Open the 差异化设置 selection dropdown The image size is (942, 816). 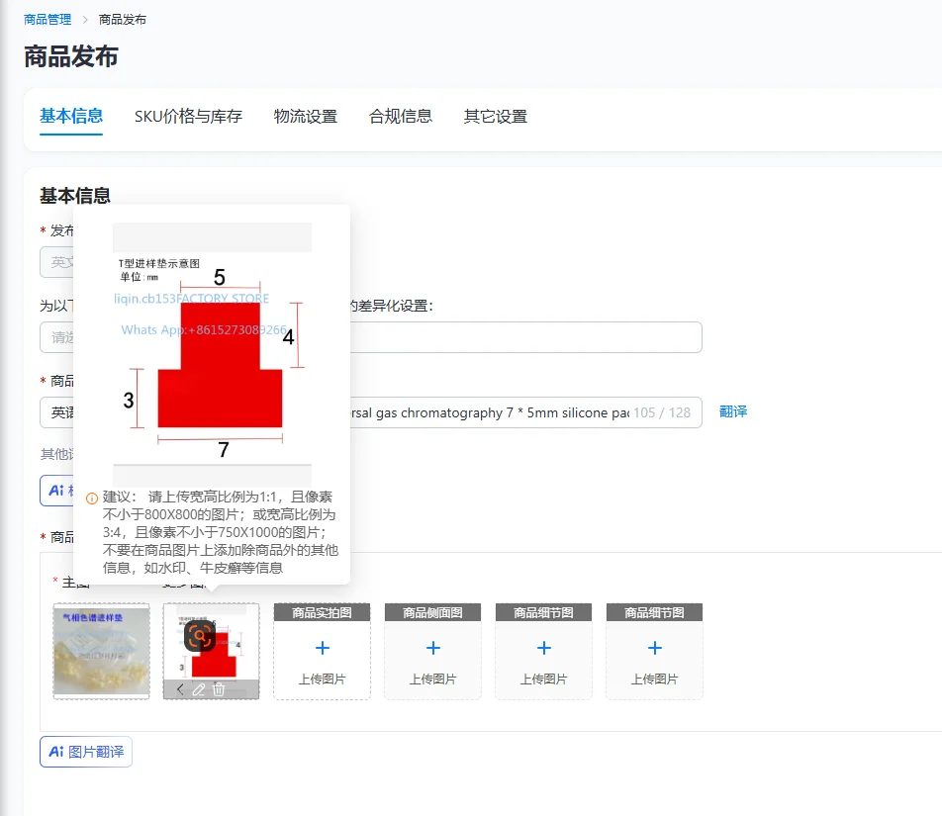point(371,337)
